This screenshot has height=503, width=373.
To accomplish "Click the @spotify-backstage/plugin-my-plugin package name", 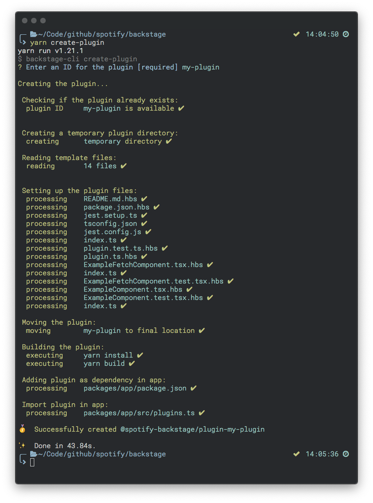I will [x=192, y=429].
